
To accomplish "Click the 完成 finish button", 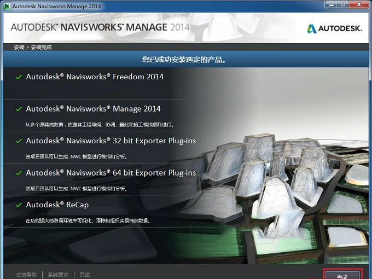I will coord(342,275).
